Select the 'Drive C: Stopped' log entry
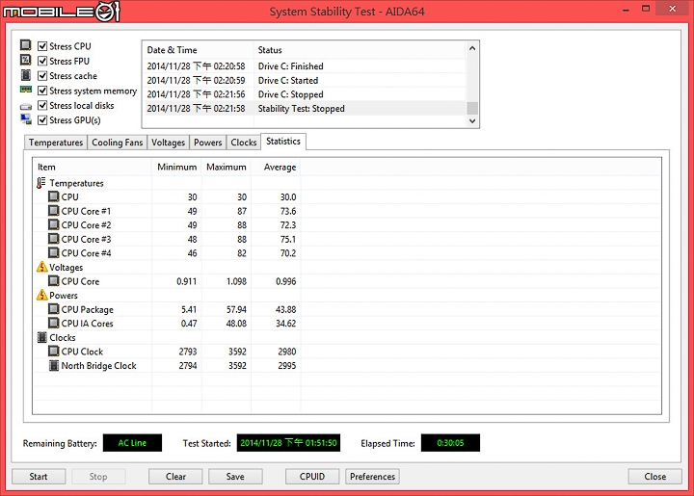Viewport: 694px width, 496px height. (305, 94)
